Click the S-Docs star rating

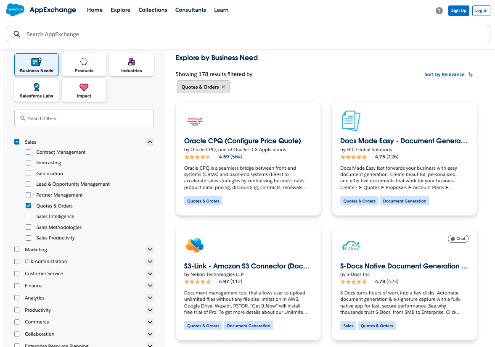pyautogui.click(x=354, y=282)
